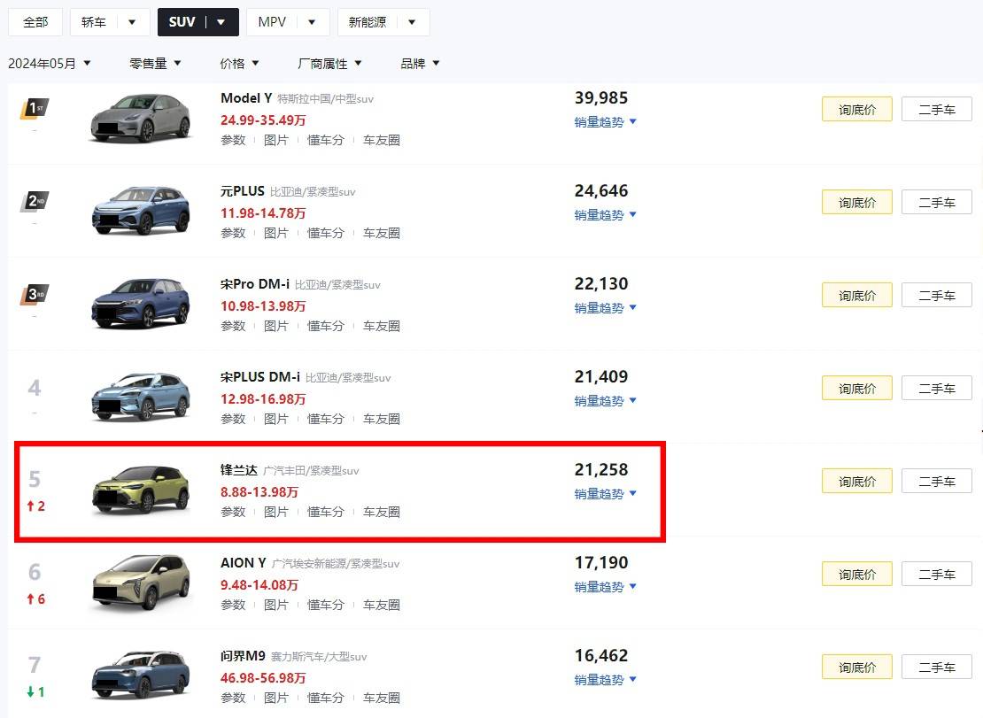
Task: Select the 全部 category tab
Action: (x=35, y=22)
